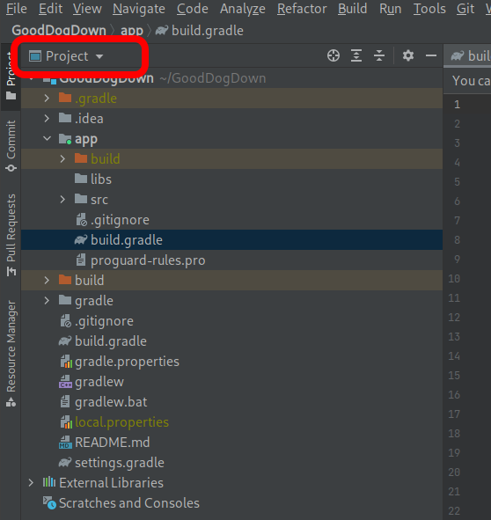Click GoodDogDown in the breadcrumb bar
This screenshot has width=491, height=520.
click(x=59, y=31)
